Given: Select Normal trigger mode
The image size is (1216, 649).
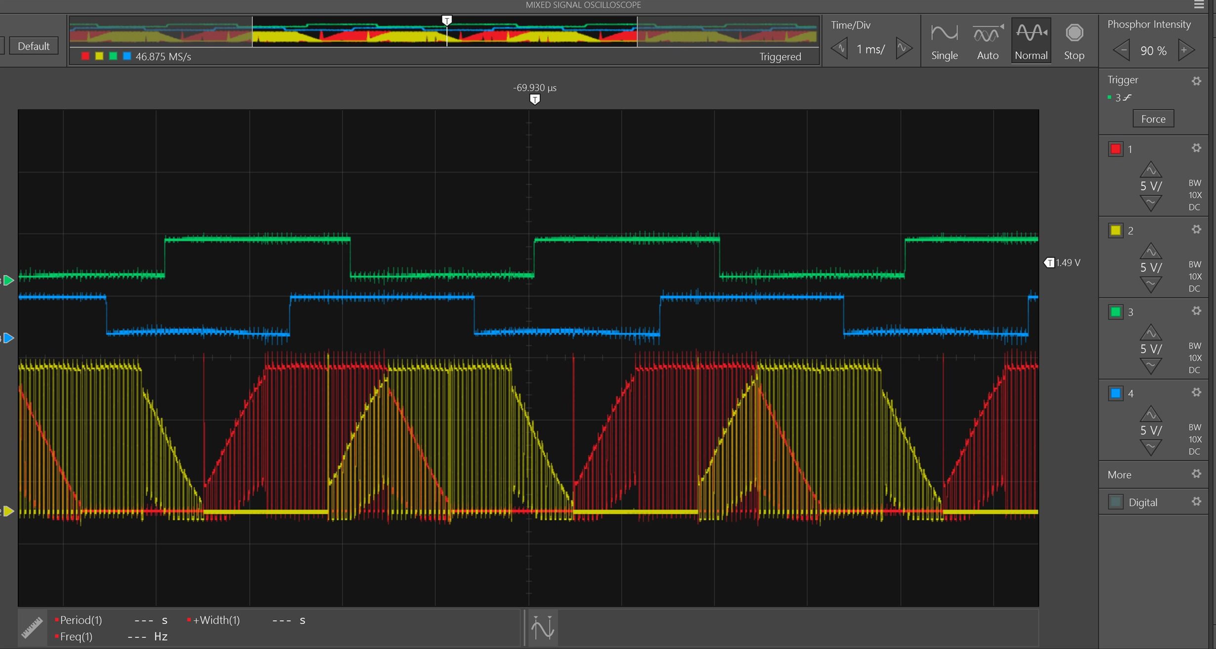Looking at the screenshot, I should click(x=1031, y=42).
